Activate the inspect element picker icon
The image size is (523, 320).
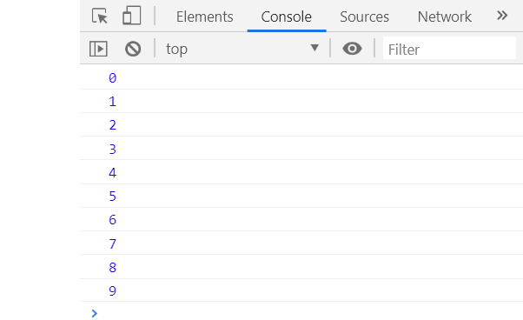click(x=100, y=16)
